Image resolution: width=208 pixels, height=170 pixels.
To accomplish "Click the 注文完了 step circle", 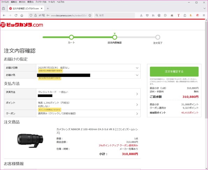I will tap(158, 37).
